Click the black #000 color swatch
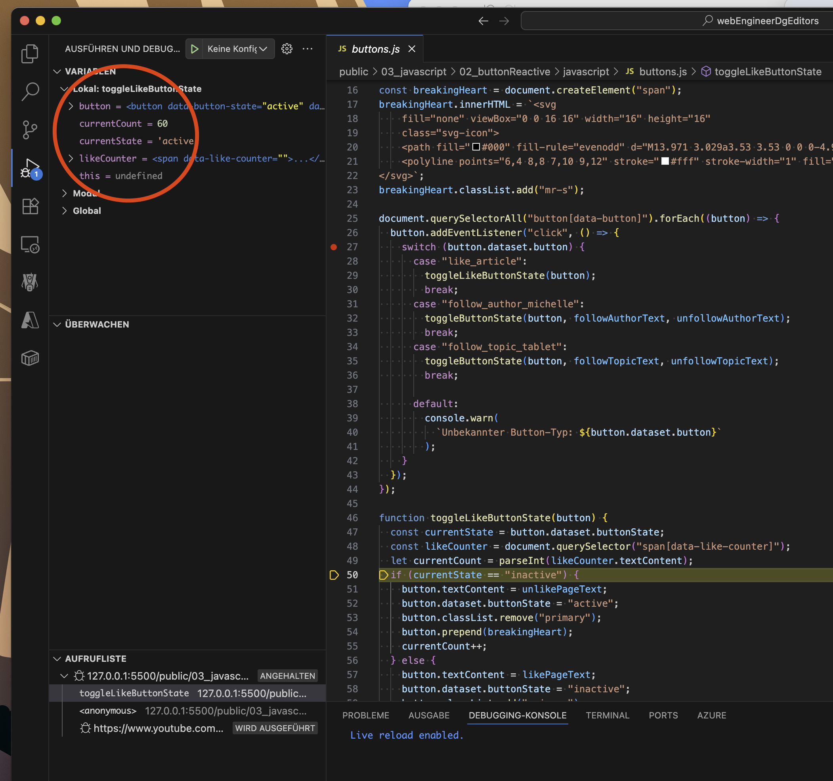833x781 pixels. coord(476,147)
